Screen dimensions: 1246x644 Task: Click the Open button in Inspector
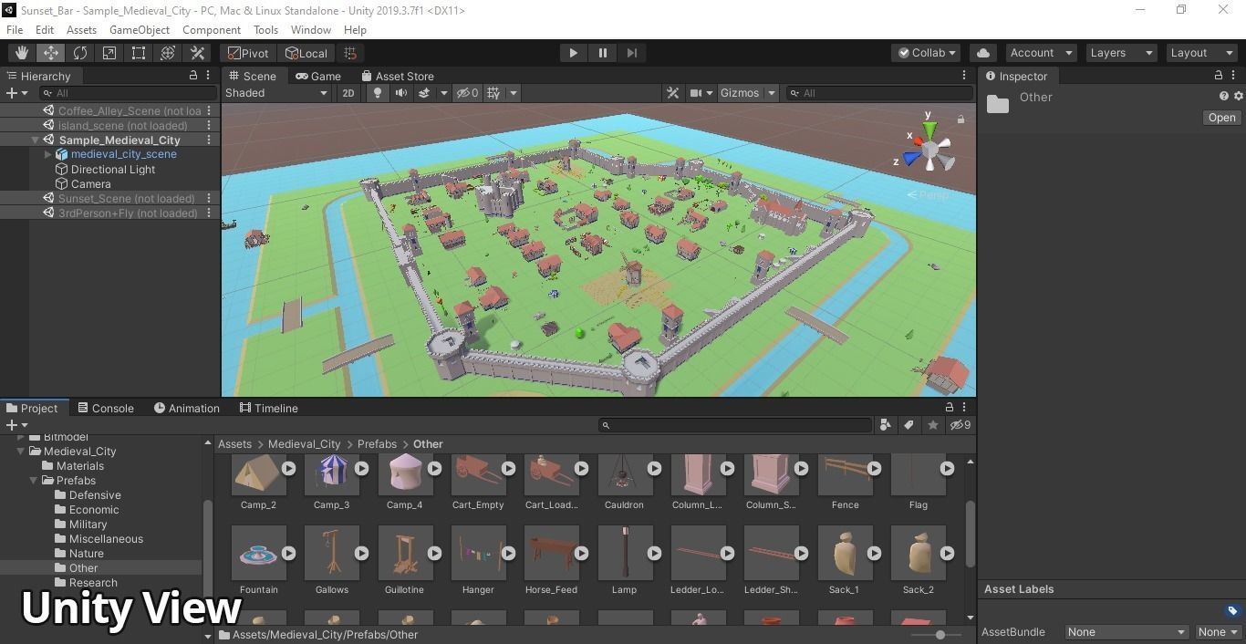[1221, 118]
